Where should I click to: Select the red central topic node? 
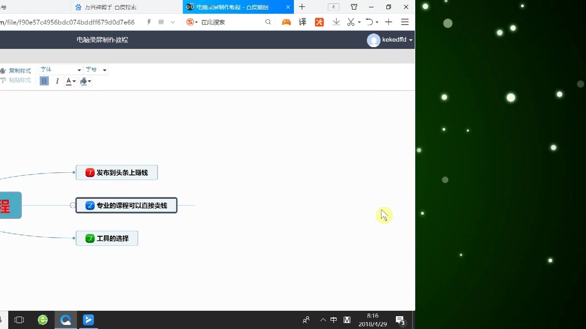tap(11, 205)
